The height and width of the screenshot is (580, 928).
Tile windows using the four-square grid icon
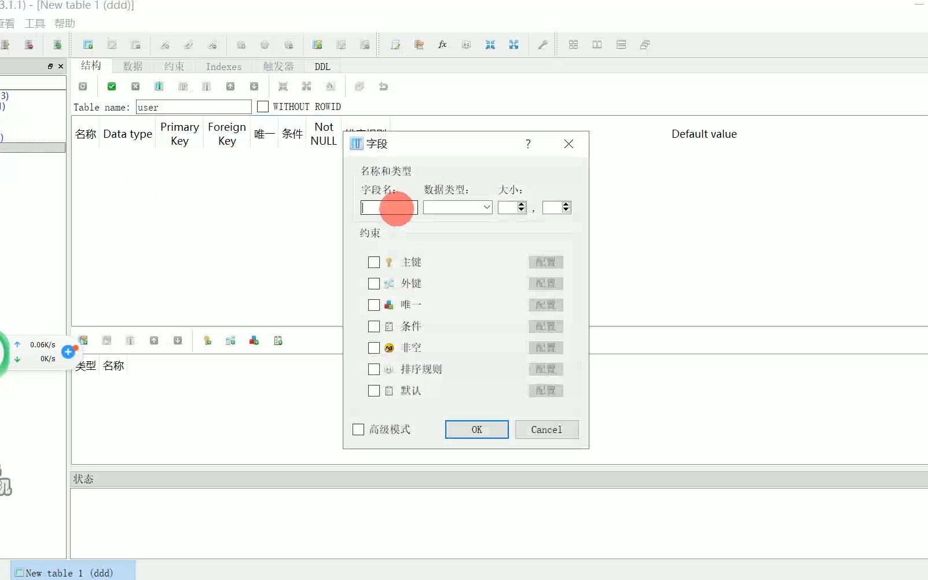573,45
